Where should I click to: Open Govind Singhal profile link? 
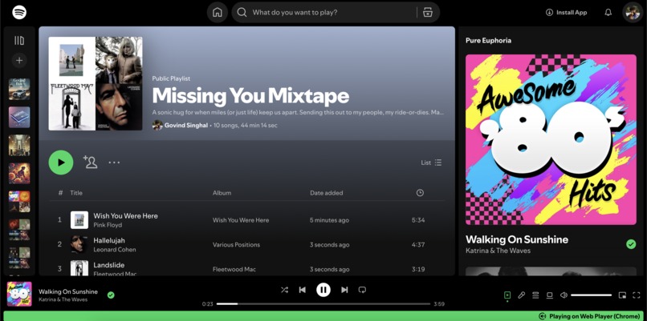click(x=186, y=125)
